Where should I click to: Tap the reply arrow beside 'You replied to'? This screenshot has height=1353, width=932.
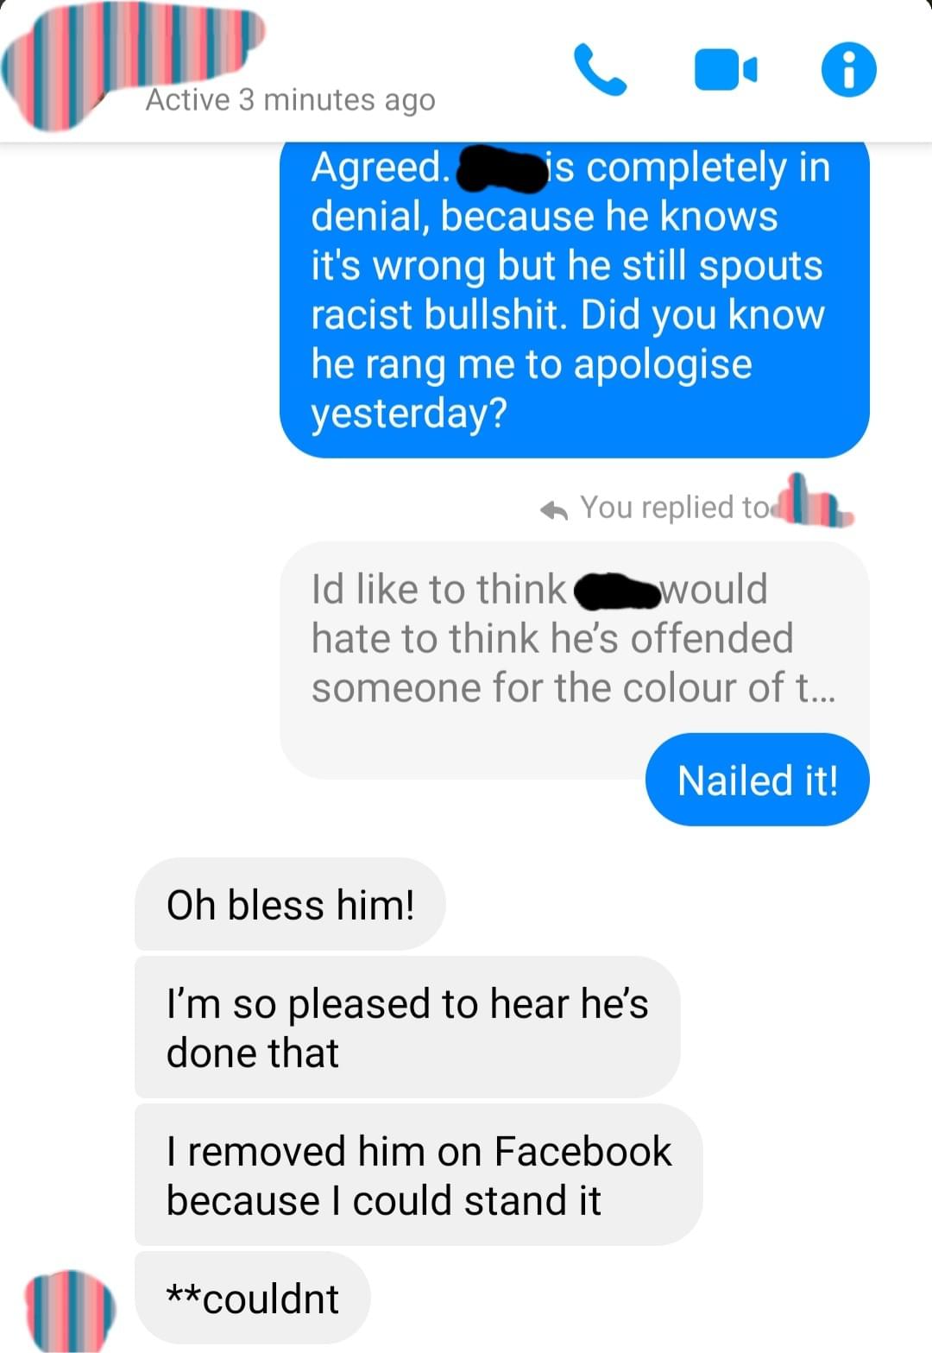553,510
